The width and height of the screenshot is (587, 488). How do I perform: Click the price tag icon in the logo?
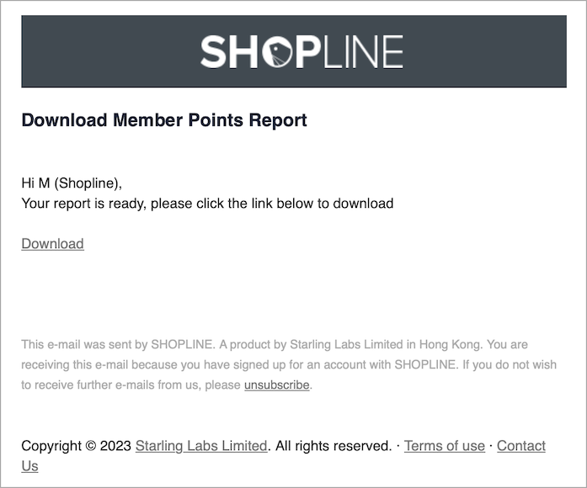pos(277,51)
